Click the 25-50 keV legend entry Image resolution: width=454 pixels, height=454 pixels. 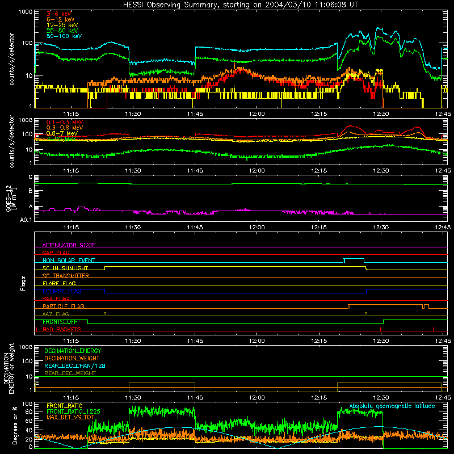tap(62, 31)
